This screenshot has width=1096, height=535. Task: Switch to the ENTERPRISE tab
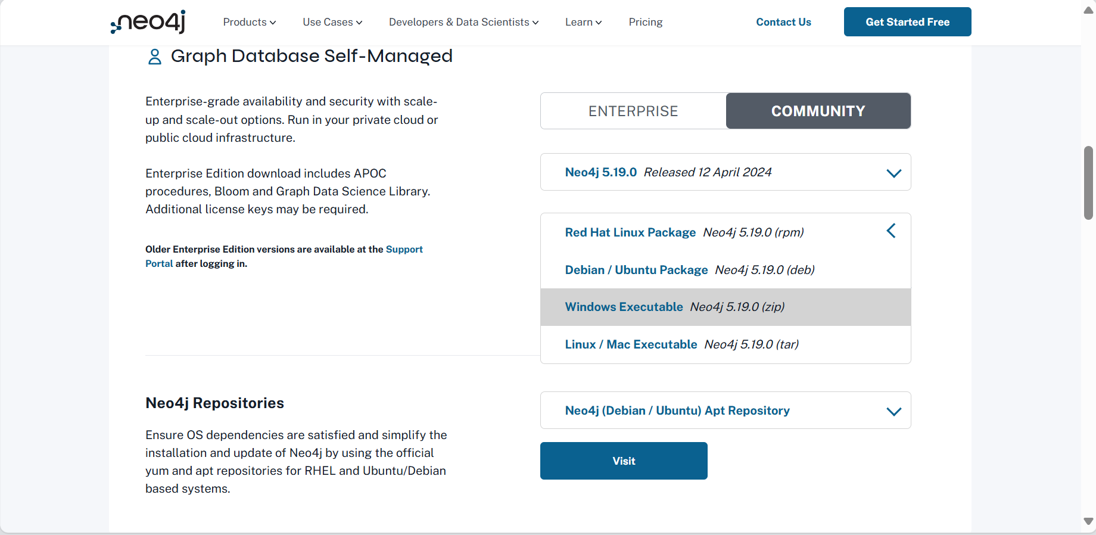coord(633,111)
